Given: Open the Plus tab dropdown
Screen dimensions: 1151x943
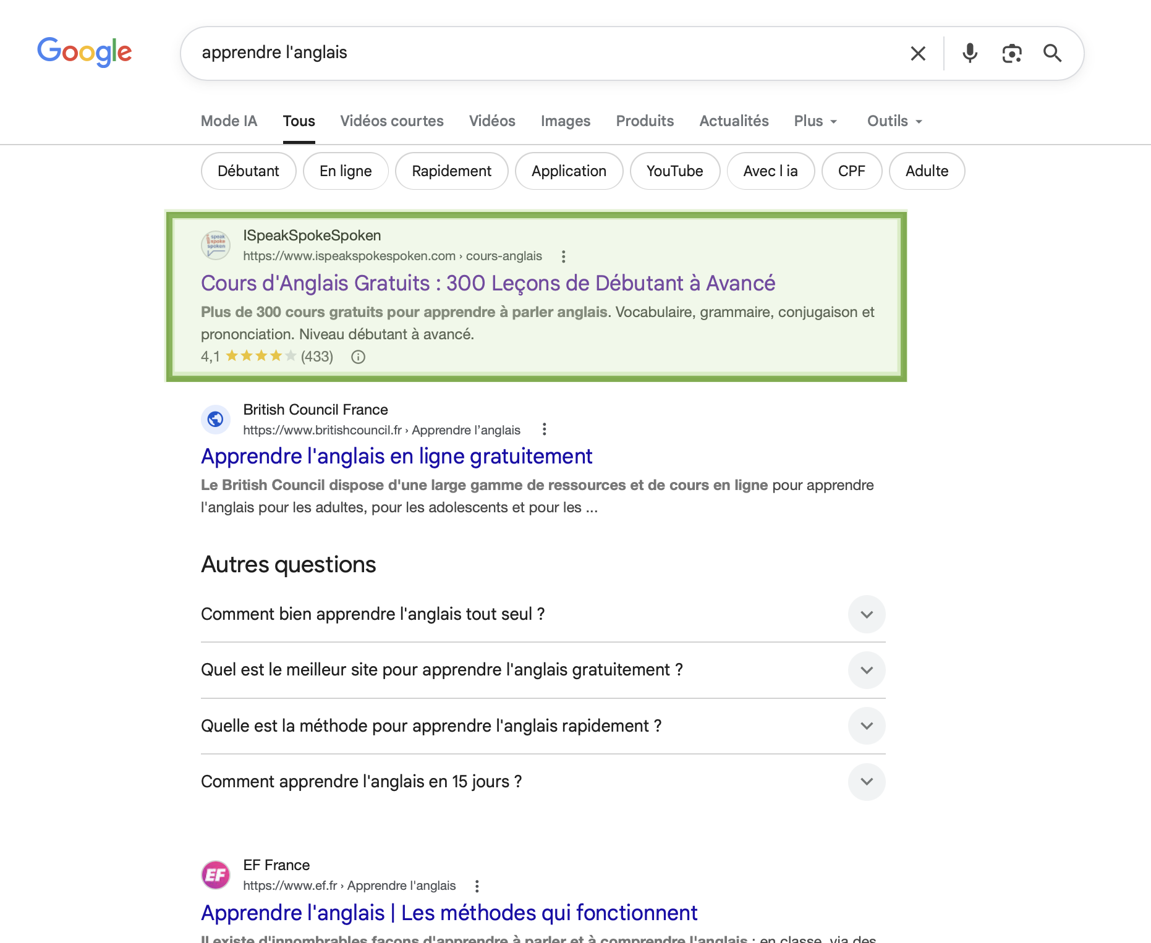Looking at the screenshot, I should click(815, 121).
